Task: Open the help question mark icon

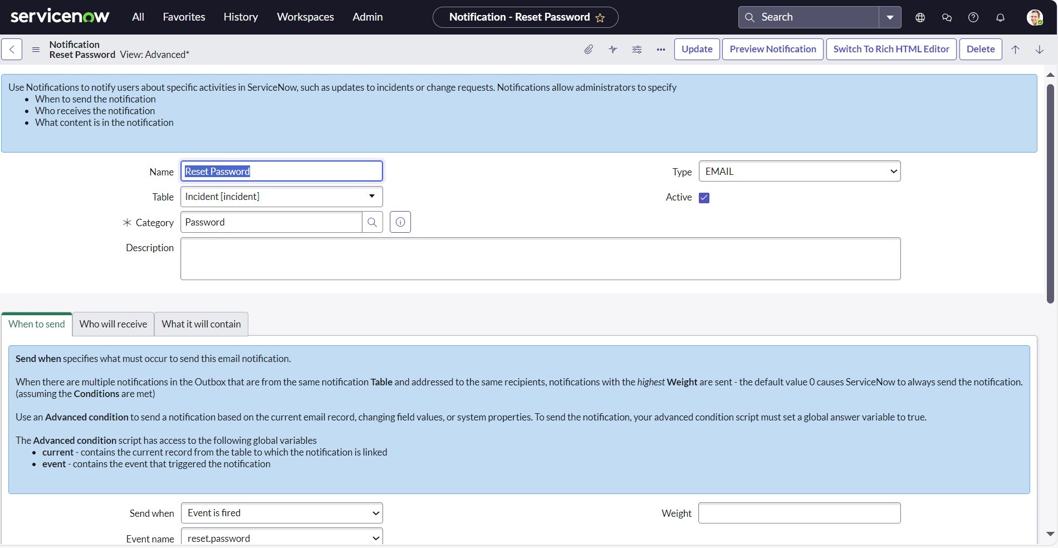Action: [x=973, y=17]
